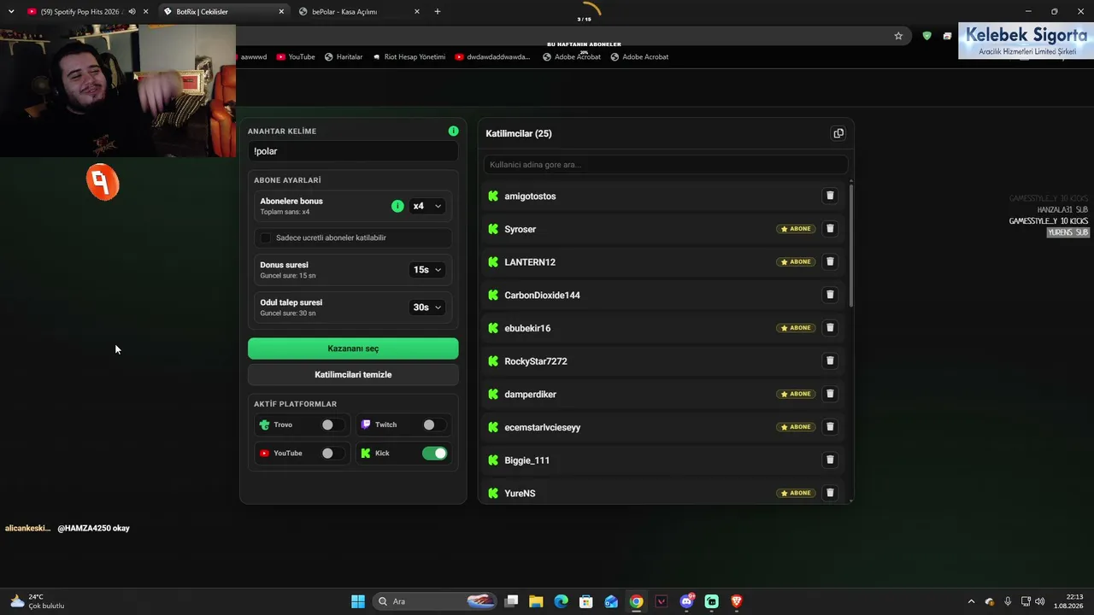The image size is (1094, 615).
Task: Open new browser tab
Action: tap(438, 12)
